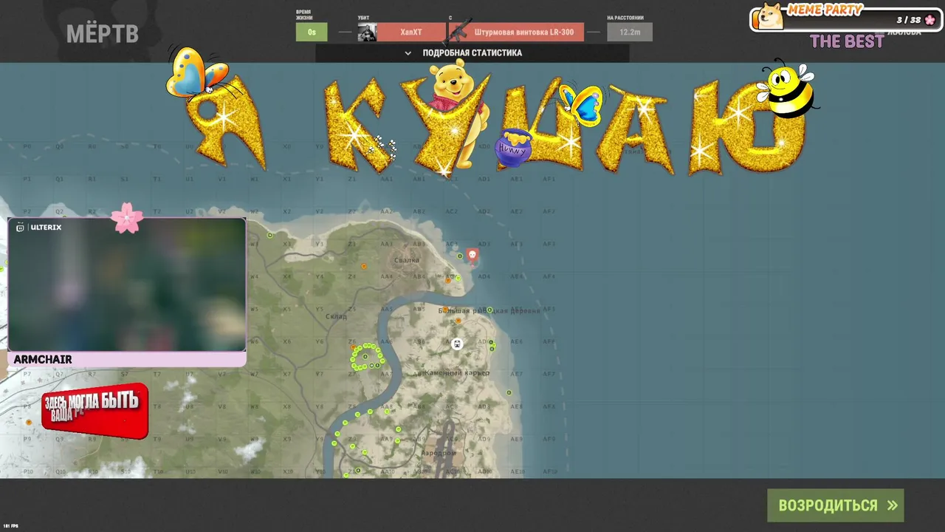This screenshot has height=532, width=945.
Task: Click the Аэродром monument label
Action: [x=439, y=452]
